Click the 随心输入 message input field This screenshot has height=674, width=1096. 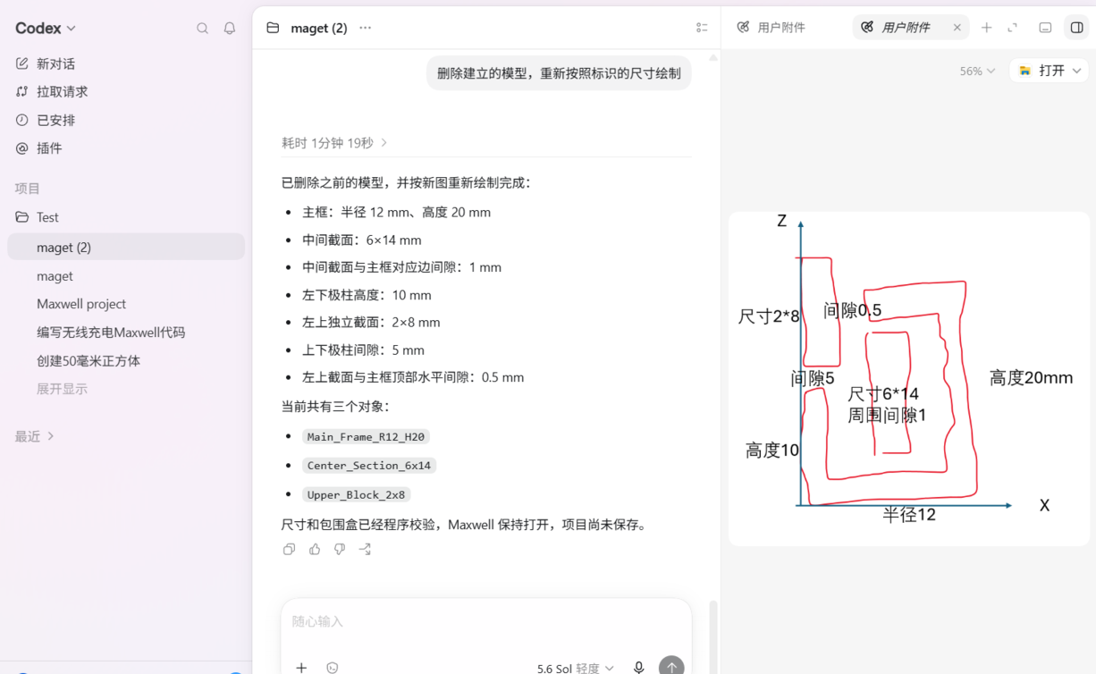(x=485, y=621)
